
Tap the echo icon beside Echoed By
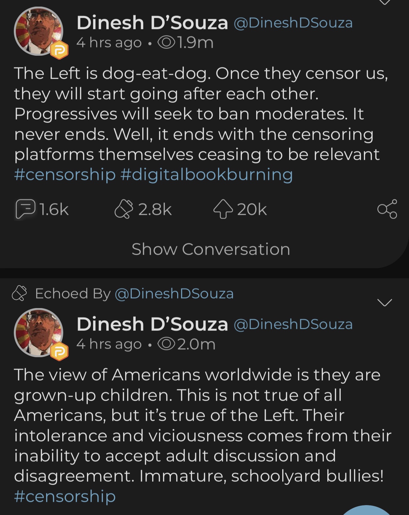[x=19, y=293]
